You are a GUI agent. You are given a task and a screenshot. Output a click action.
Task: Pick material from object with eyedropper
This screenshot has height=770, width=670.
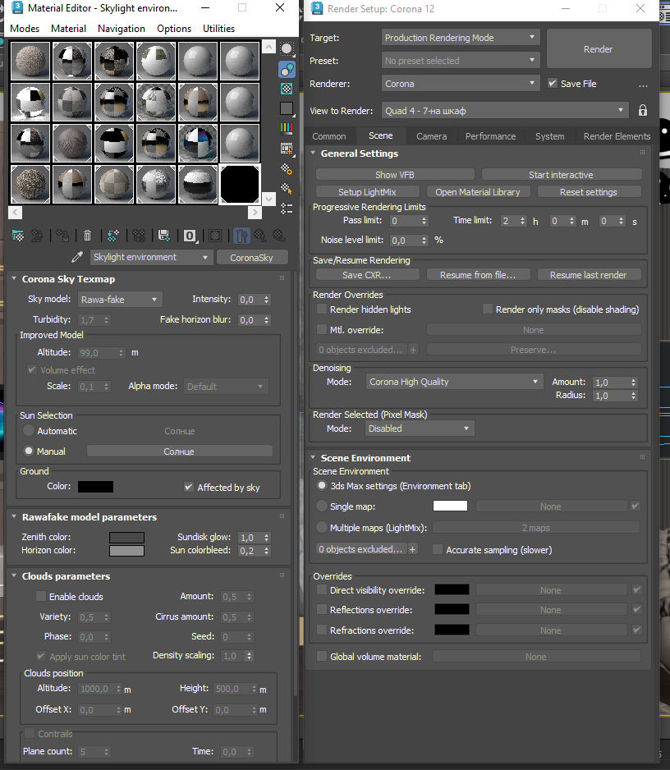[x=77, y=257]
